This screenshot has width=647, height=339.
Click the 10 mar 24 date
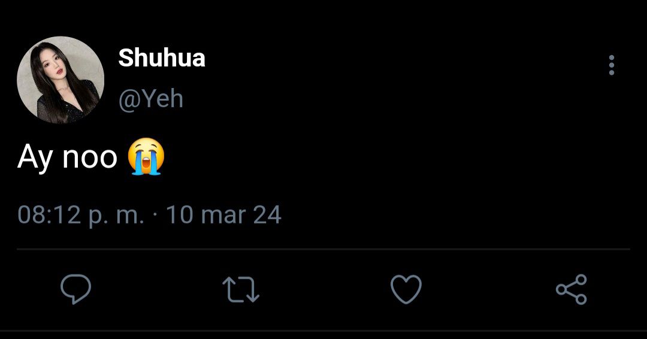tap(223, 215)
